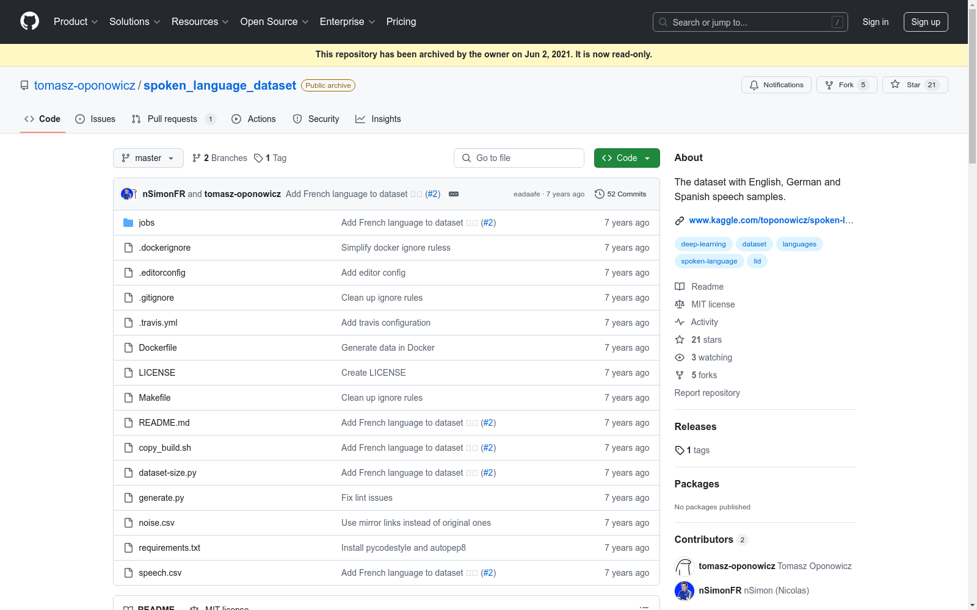The width and height of the screenshot is (977, 610).
Task: Click the search magnifier icon in header
Action: 663,22
